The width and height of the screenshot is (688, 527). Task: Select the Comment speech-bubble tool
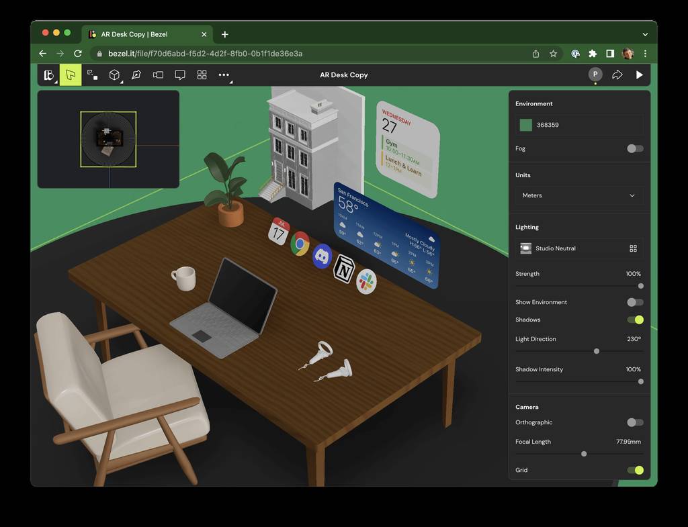[x=180, y=75]
